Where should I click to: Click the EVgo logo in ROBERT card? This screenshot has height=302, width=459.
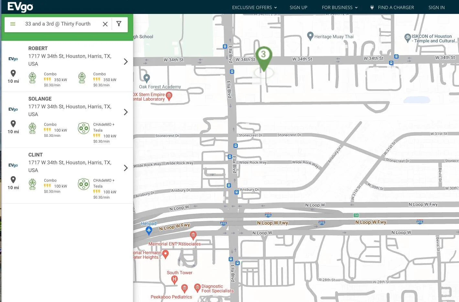[13, 59]
